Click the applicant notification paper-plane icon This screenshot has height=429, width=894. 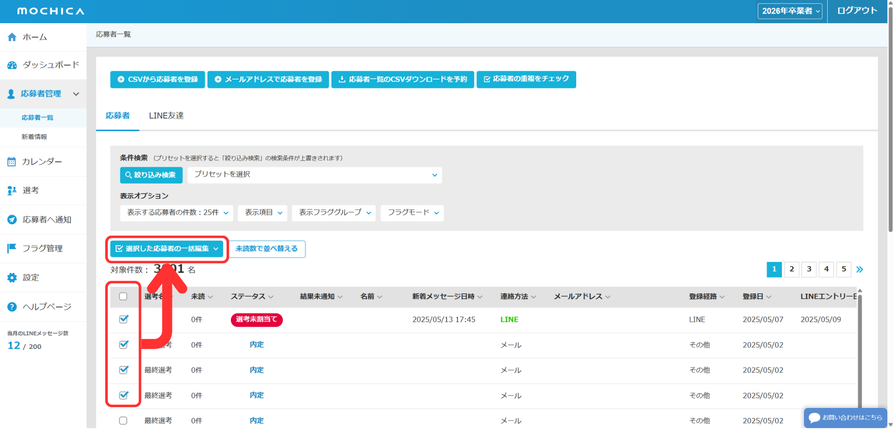point(12,220)
